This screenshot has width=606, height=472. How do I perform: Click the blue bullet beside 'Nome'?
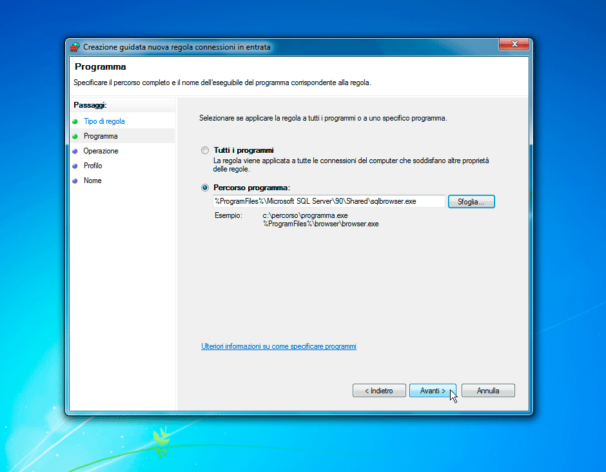coord(75,181)
